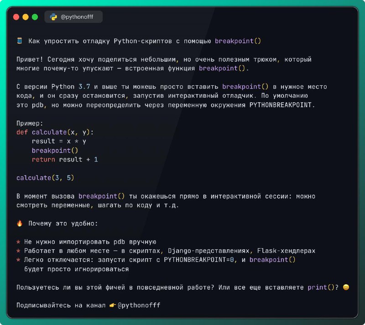The image size is (365, 325).
Task: Click the text 'запустив интерактивный отладчик'
Action: [193, 96]
